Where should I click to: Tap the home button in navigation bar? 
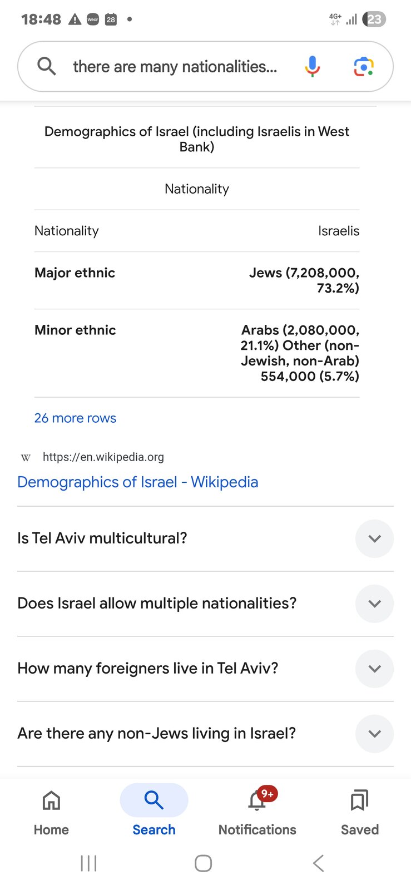pos(203,863)
